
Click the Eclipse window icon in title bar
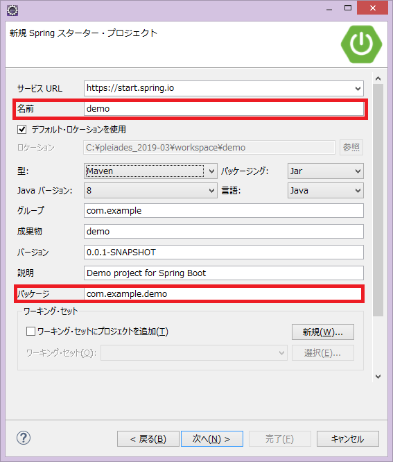12,10
